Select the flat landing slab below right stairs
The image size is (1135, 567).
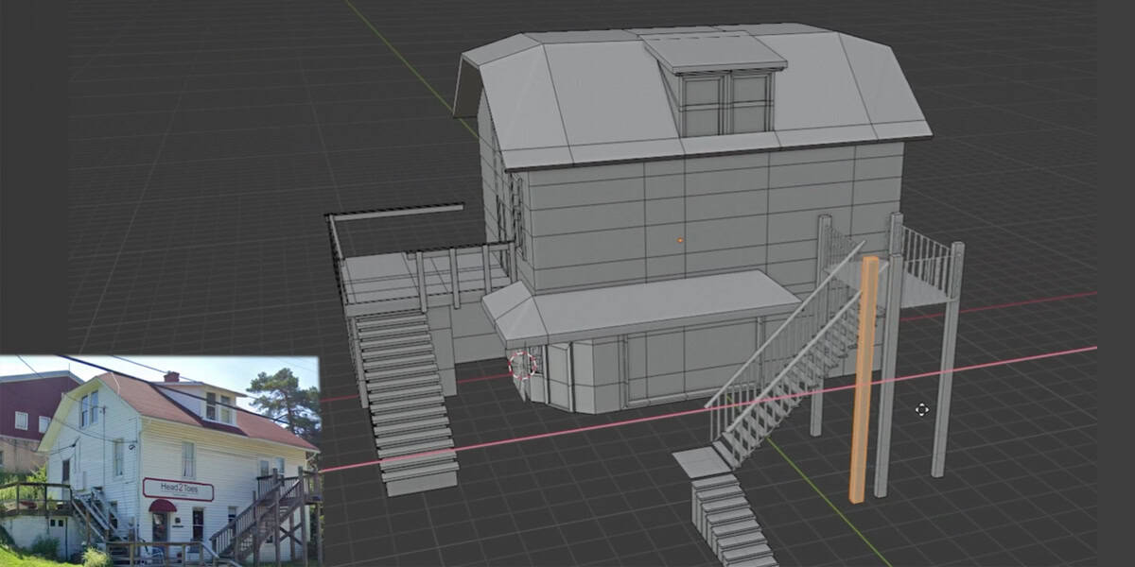click(x=702, y=461)
